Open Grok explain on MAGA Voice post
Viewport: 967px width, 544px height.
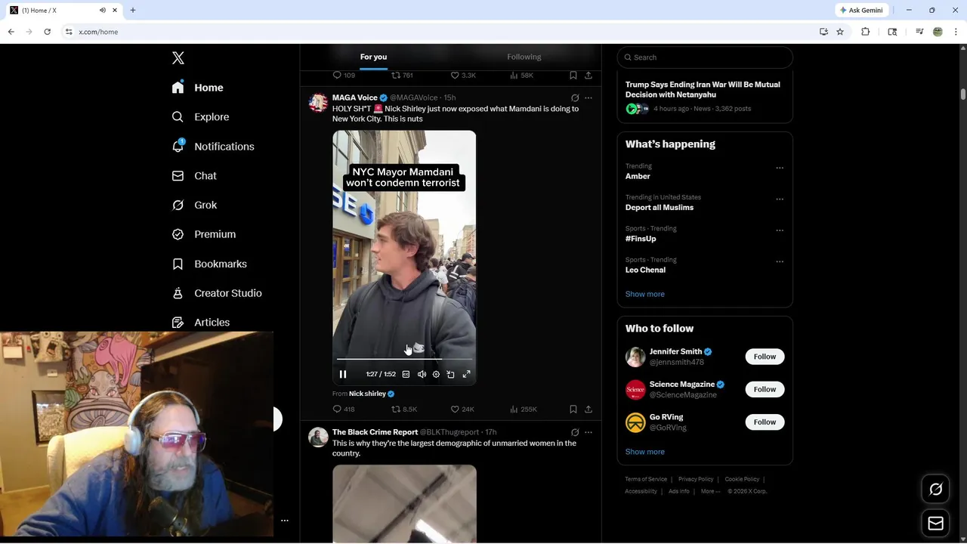click(575, 98)
